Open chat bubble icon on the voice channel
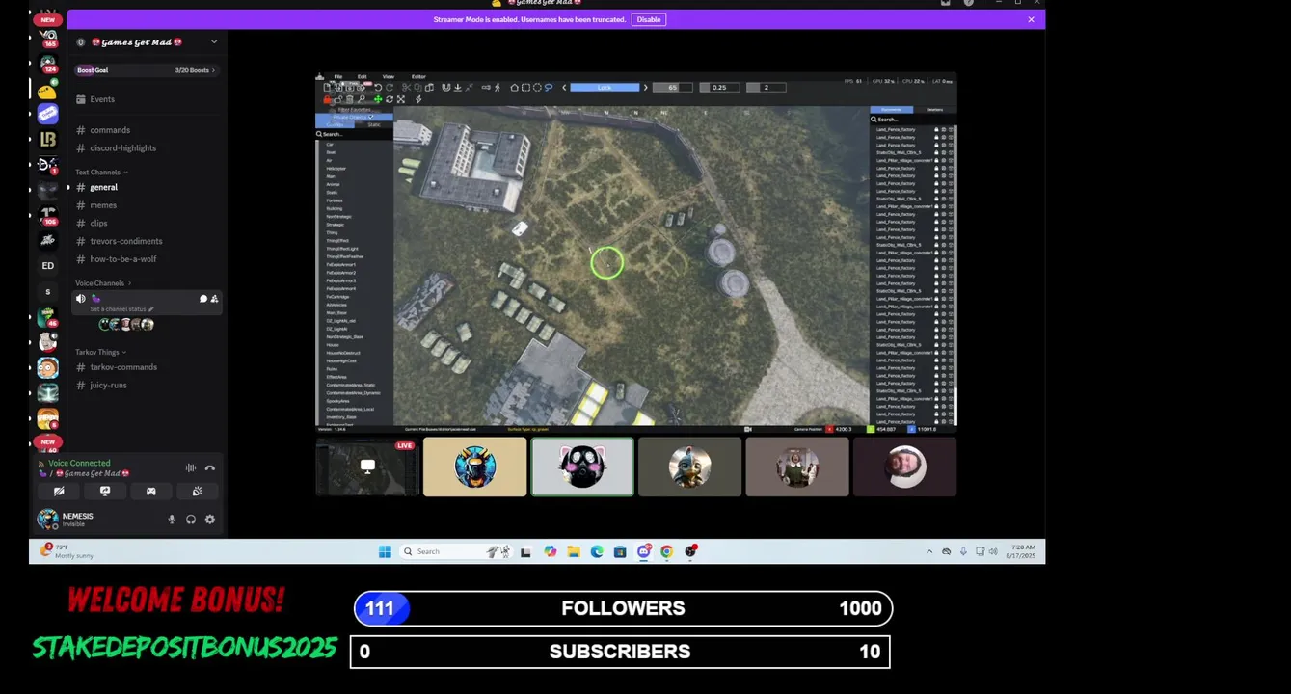 [203, 299]
